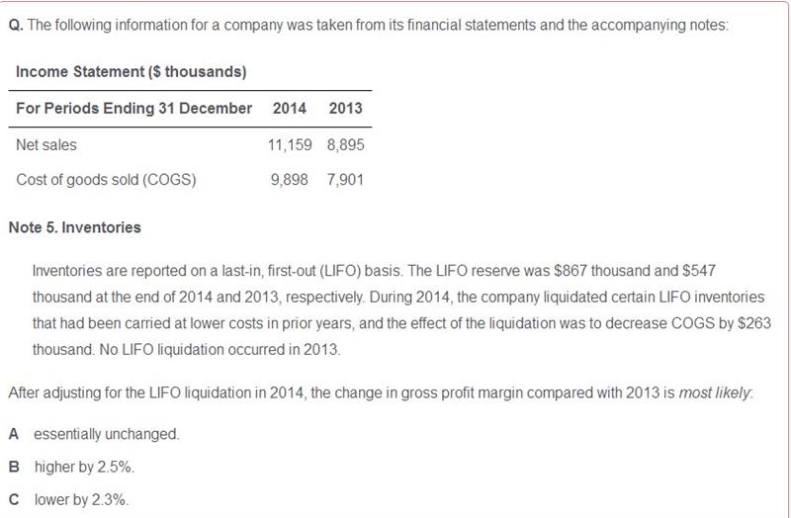
Task: Click the italic most likely text
Action: click(x=715, y=392)
